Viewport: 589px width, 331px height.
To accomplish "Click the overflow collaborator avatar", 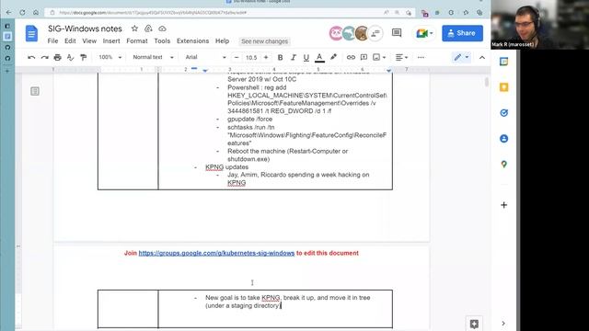I will [x=375, y=33].
